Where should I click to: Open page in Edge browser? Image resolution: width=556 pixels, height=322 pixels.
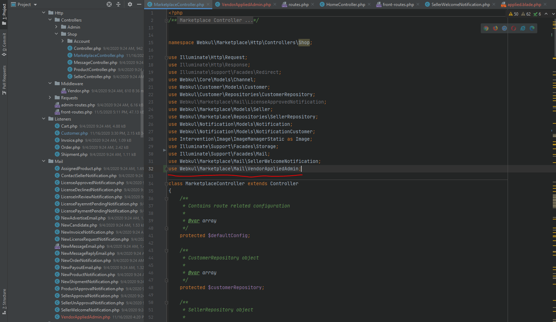click(532, 28)
